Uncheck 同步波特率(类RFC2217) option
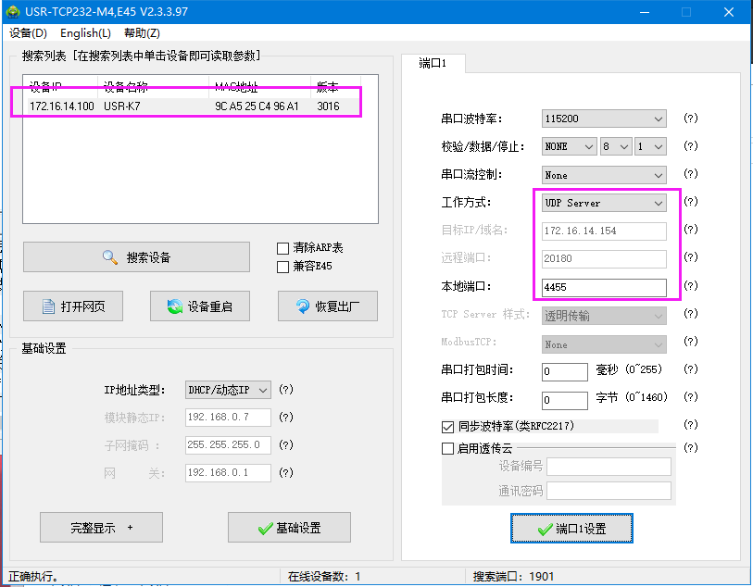This screenshot has width=753, height=587. [x=448, y=427]
